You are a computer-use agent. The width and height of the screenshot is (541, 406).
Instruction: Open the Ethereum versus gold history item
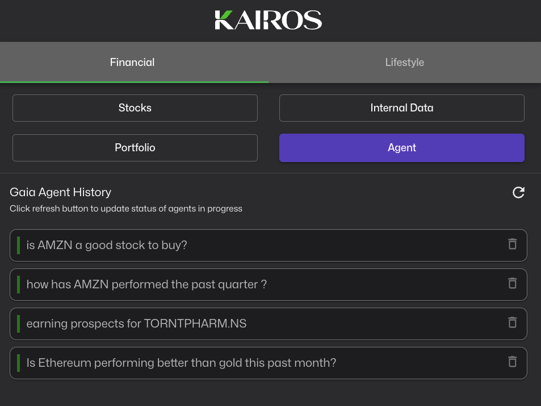[181, 363]
